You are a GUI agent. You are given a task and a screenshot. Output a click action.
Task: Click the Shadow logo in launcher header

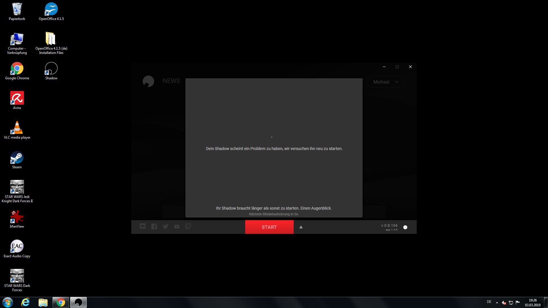coord(148,81)
